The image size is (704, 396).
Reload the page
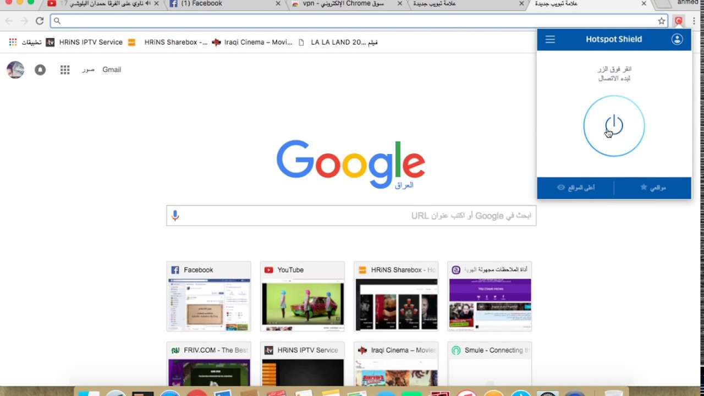point(40,21)
